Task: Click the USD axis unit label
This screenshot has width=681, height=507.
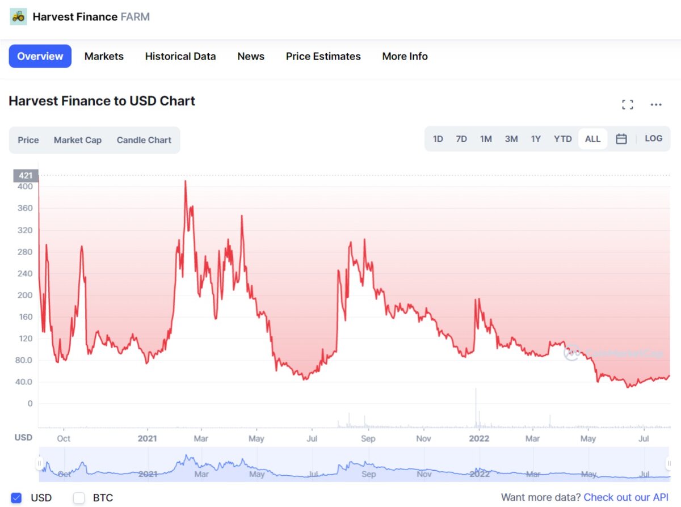Action: coord(23,437)
